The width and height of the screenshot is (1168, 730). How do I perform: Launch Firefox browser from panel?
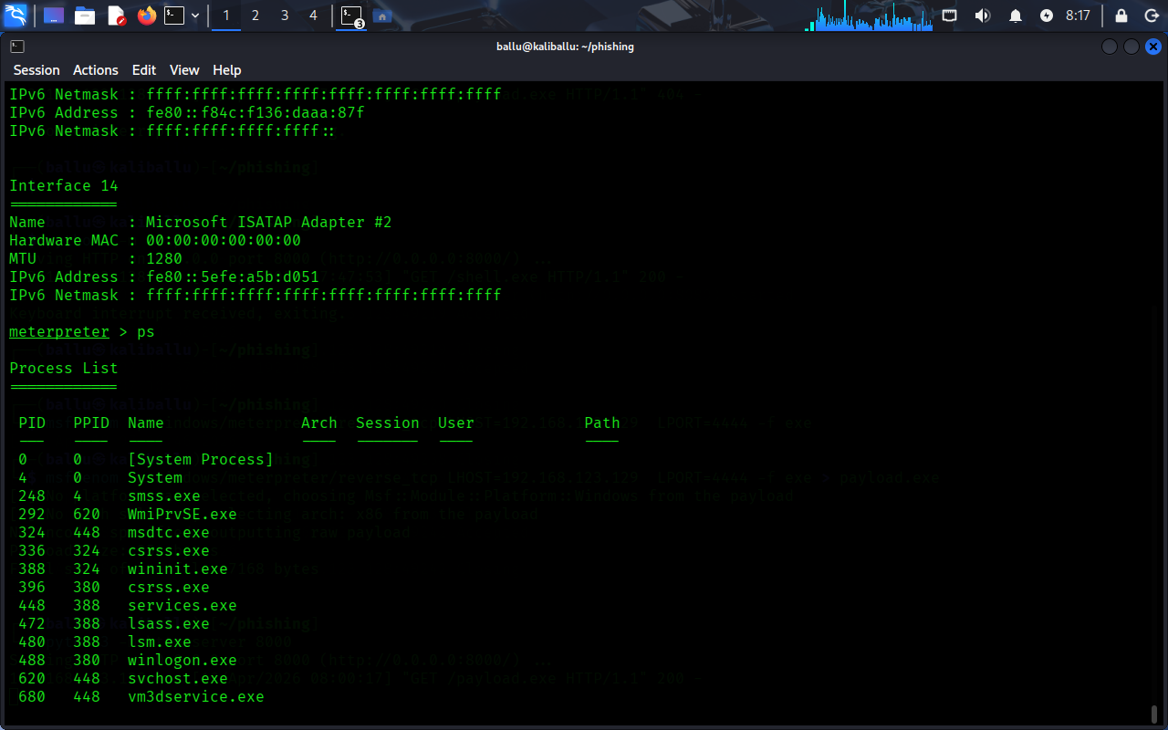tap(146, 16)
